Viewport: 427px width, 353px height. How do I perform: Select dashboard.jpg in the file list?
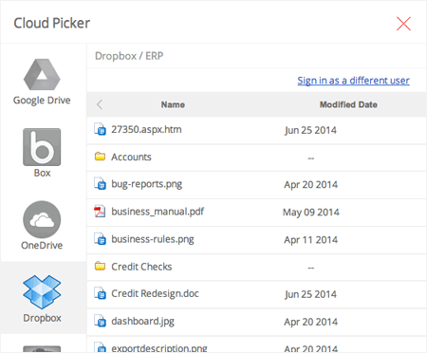click(x=256, y=322)
